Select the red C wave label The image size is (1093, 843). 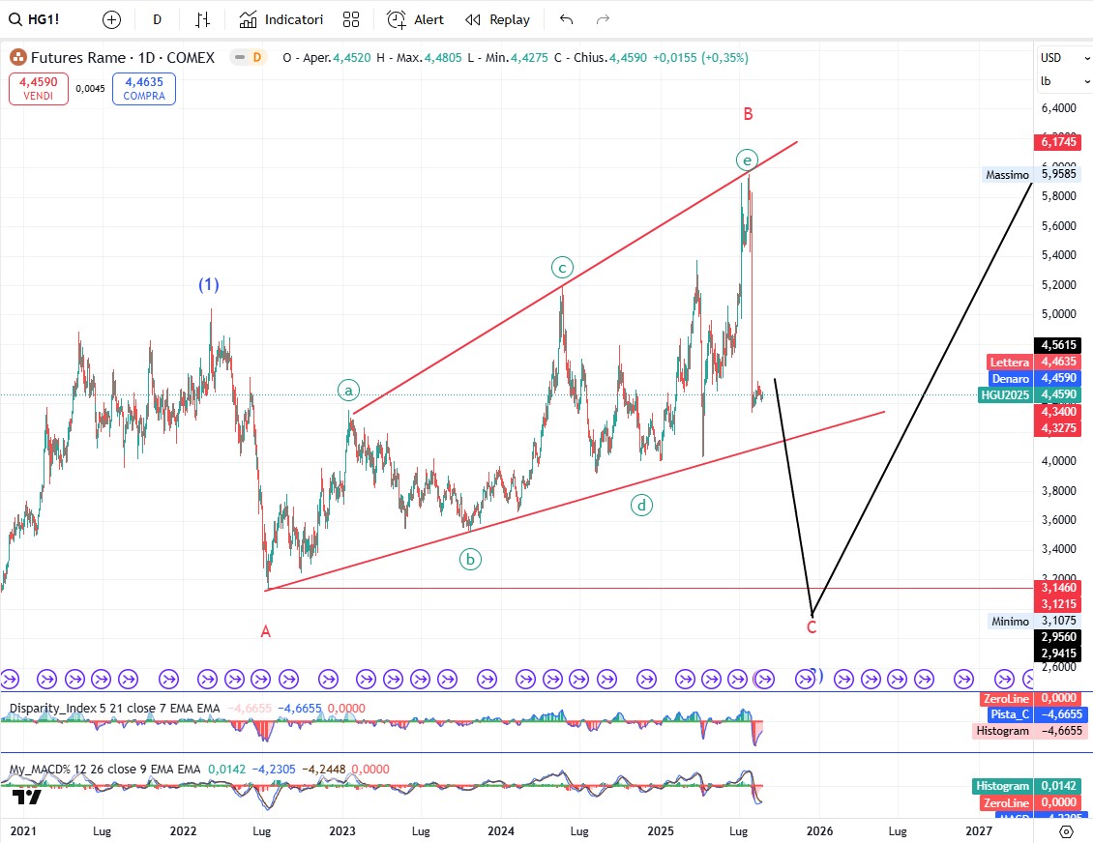click(x=812, y=627)
